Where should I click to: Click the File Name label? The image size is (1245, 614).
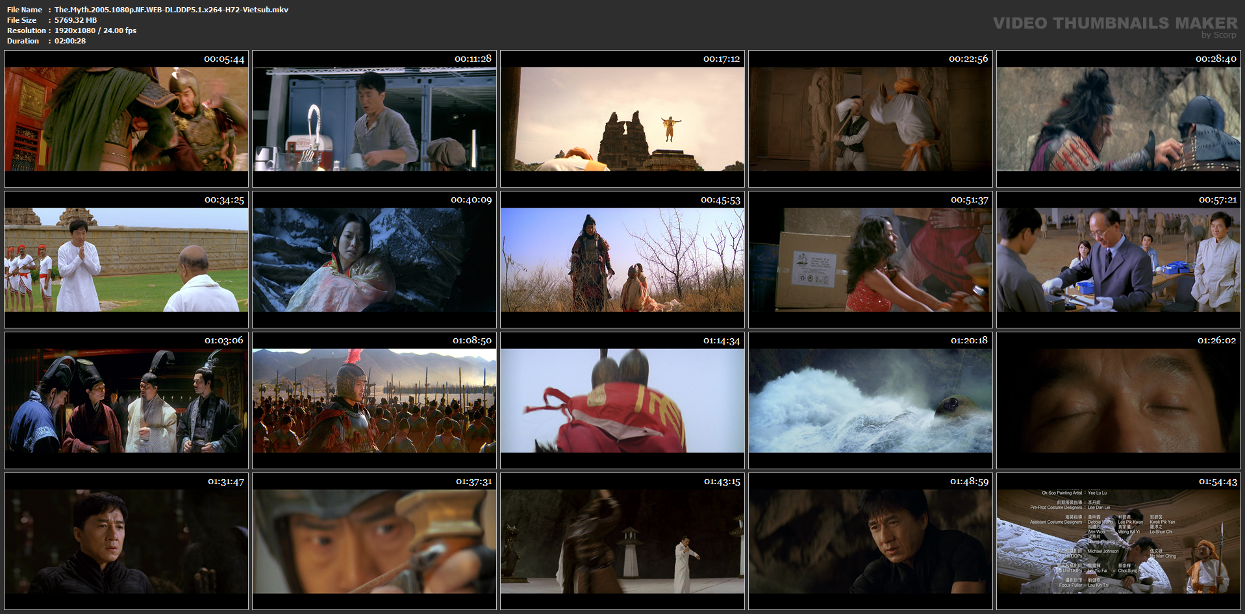click(25, 10)
